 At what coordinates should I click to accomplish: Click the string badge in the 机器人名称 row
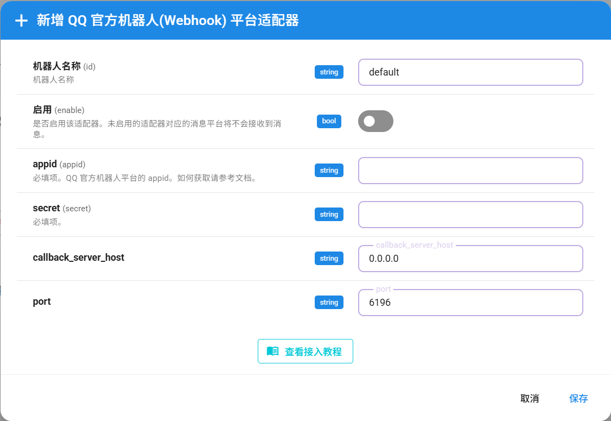click(x=329, y=72)
